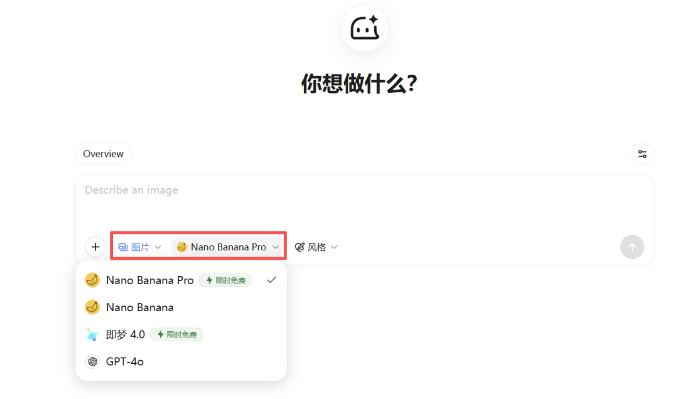Expand the 风格 style dropdown
Image resolution: width=678 pixels, height=399 pixels.
(x=316, y=247)
